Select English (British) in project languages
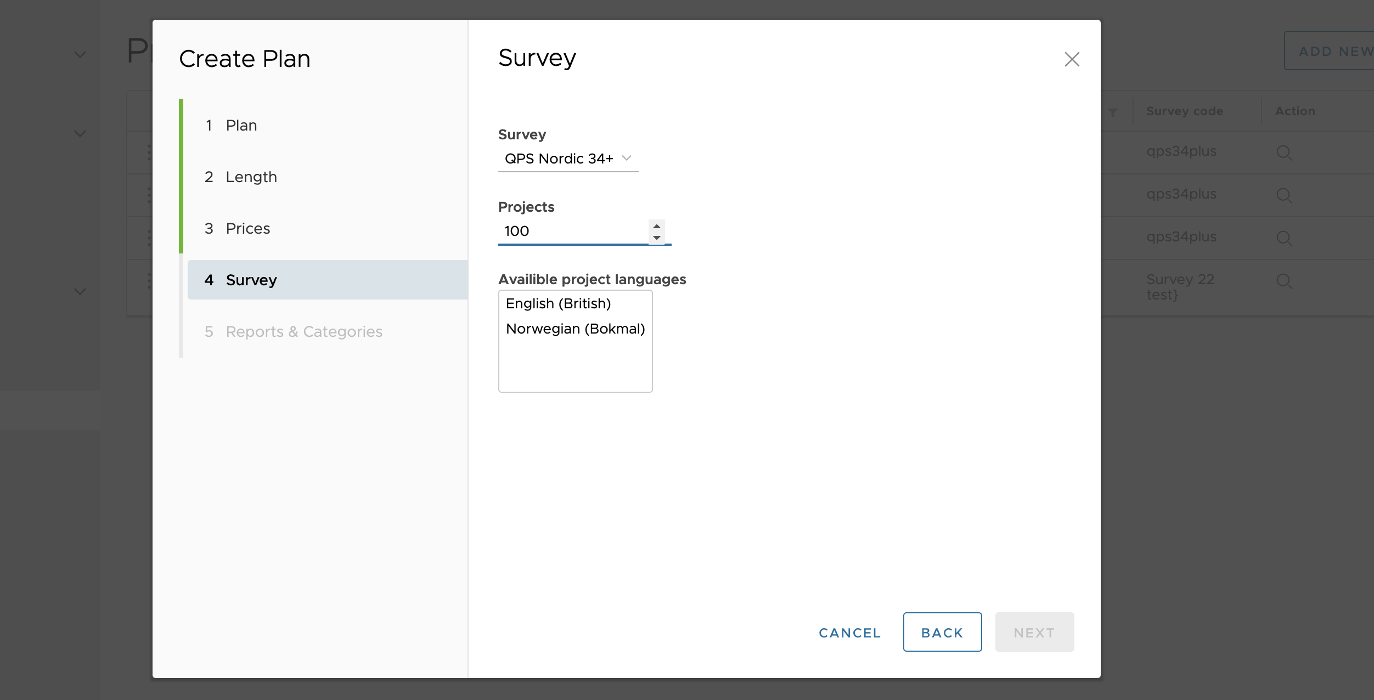 [558, 303]
